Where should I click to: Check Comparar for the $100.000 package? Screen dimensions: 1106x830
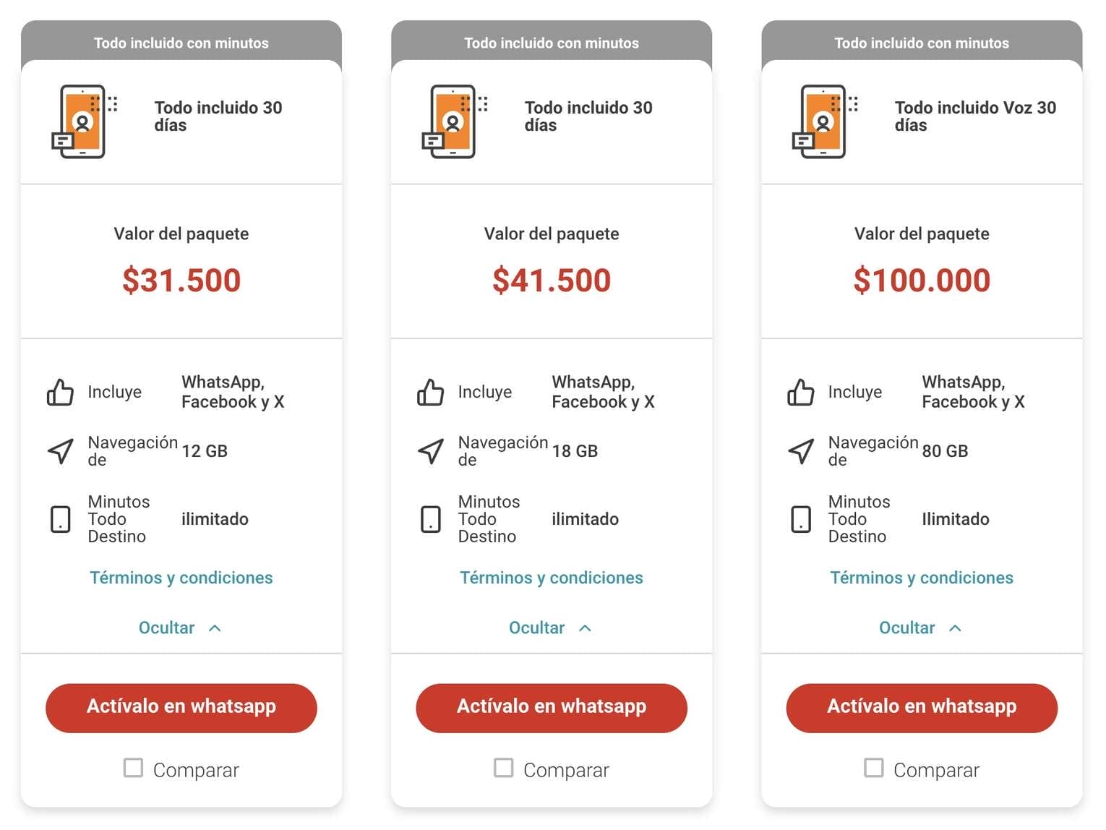873,768
